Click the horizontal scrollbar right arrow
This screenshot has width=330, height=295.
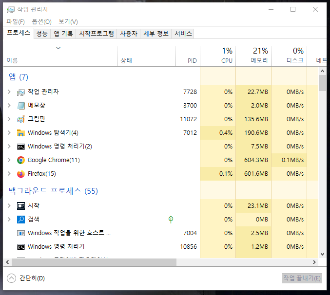tap(314, 262)
